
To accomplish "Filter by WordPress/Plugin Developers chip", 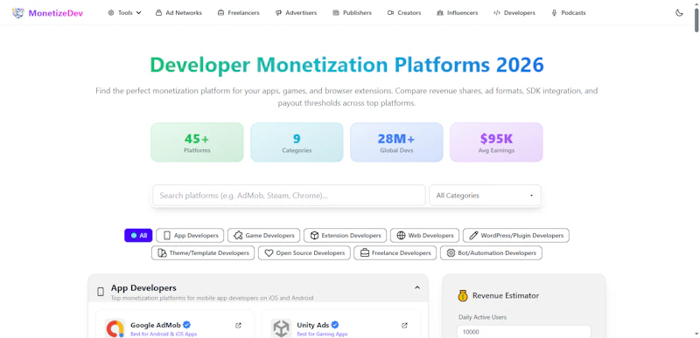I will (516, 236).
